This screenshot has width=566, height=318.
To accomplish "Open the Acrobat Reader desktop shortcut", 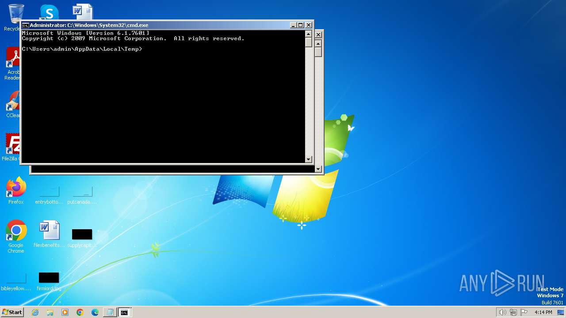I will click(13, 64).
